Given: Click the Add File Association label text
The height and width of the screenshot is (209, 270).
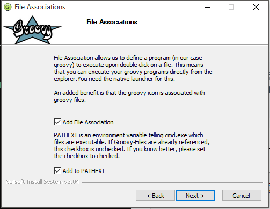Looking at the screenshot, I should (88, 122).
